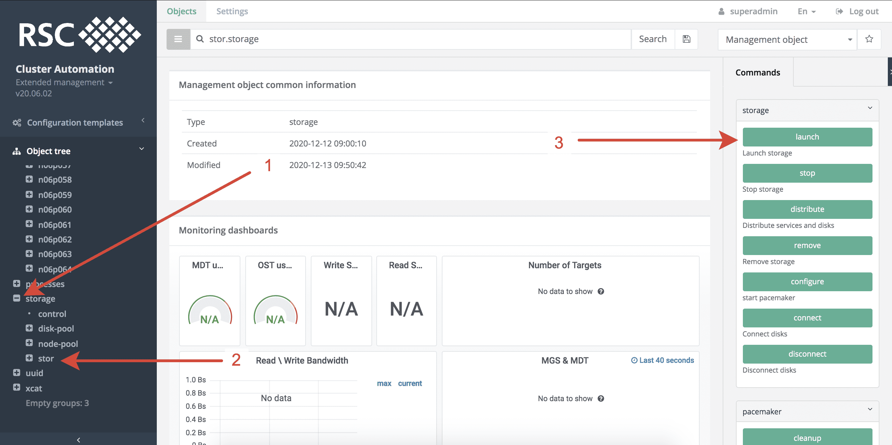
Task: Collapse the storage tree node
Action: [17, 298]
